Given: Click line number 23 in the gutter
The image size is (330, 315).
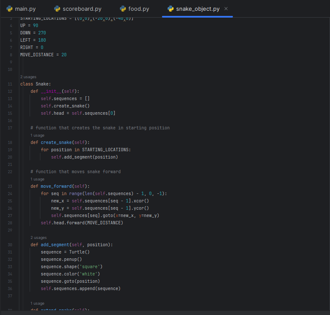Looking at the screenshot, I should (10, 187).
